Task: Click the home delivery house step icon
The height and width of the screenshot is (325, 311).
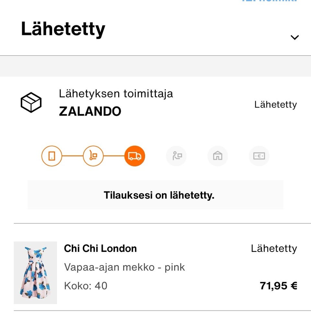Action: click(218, 156)
